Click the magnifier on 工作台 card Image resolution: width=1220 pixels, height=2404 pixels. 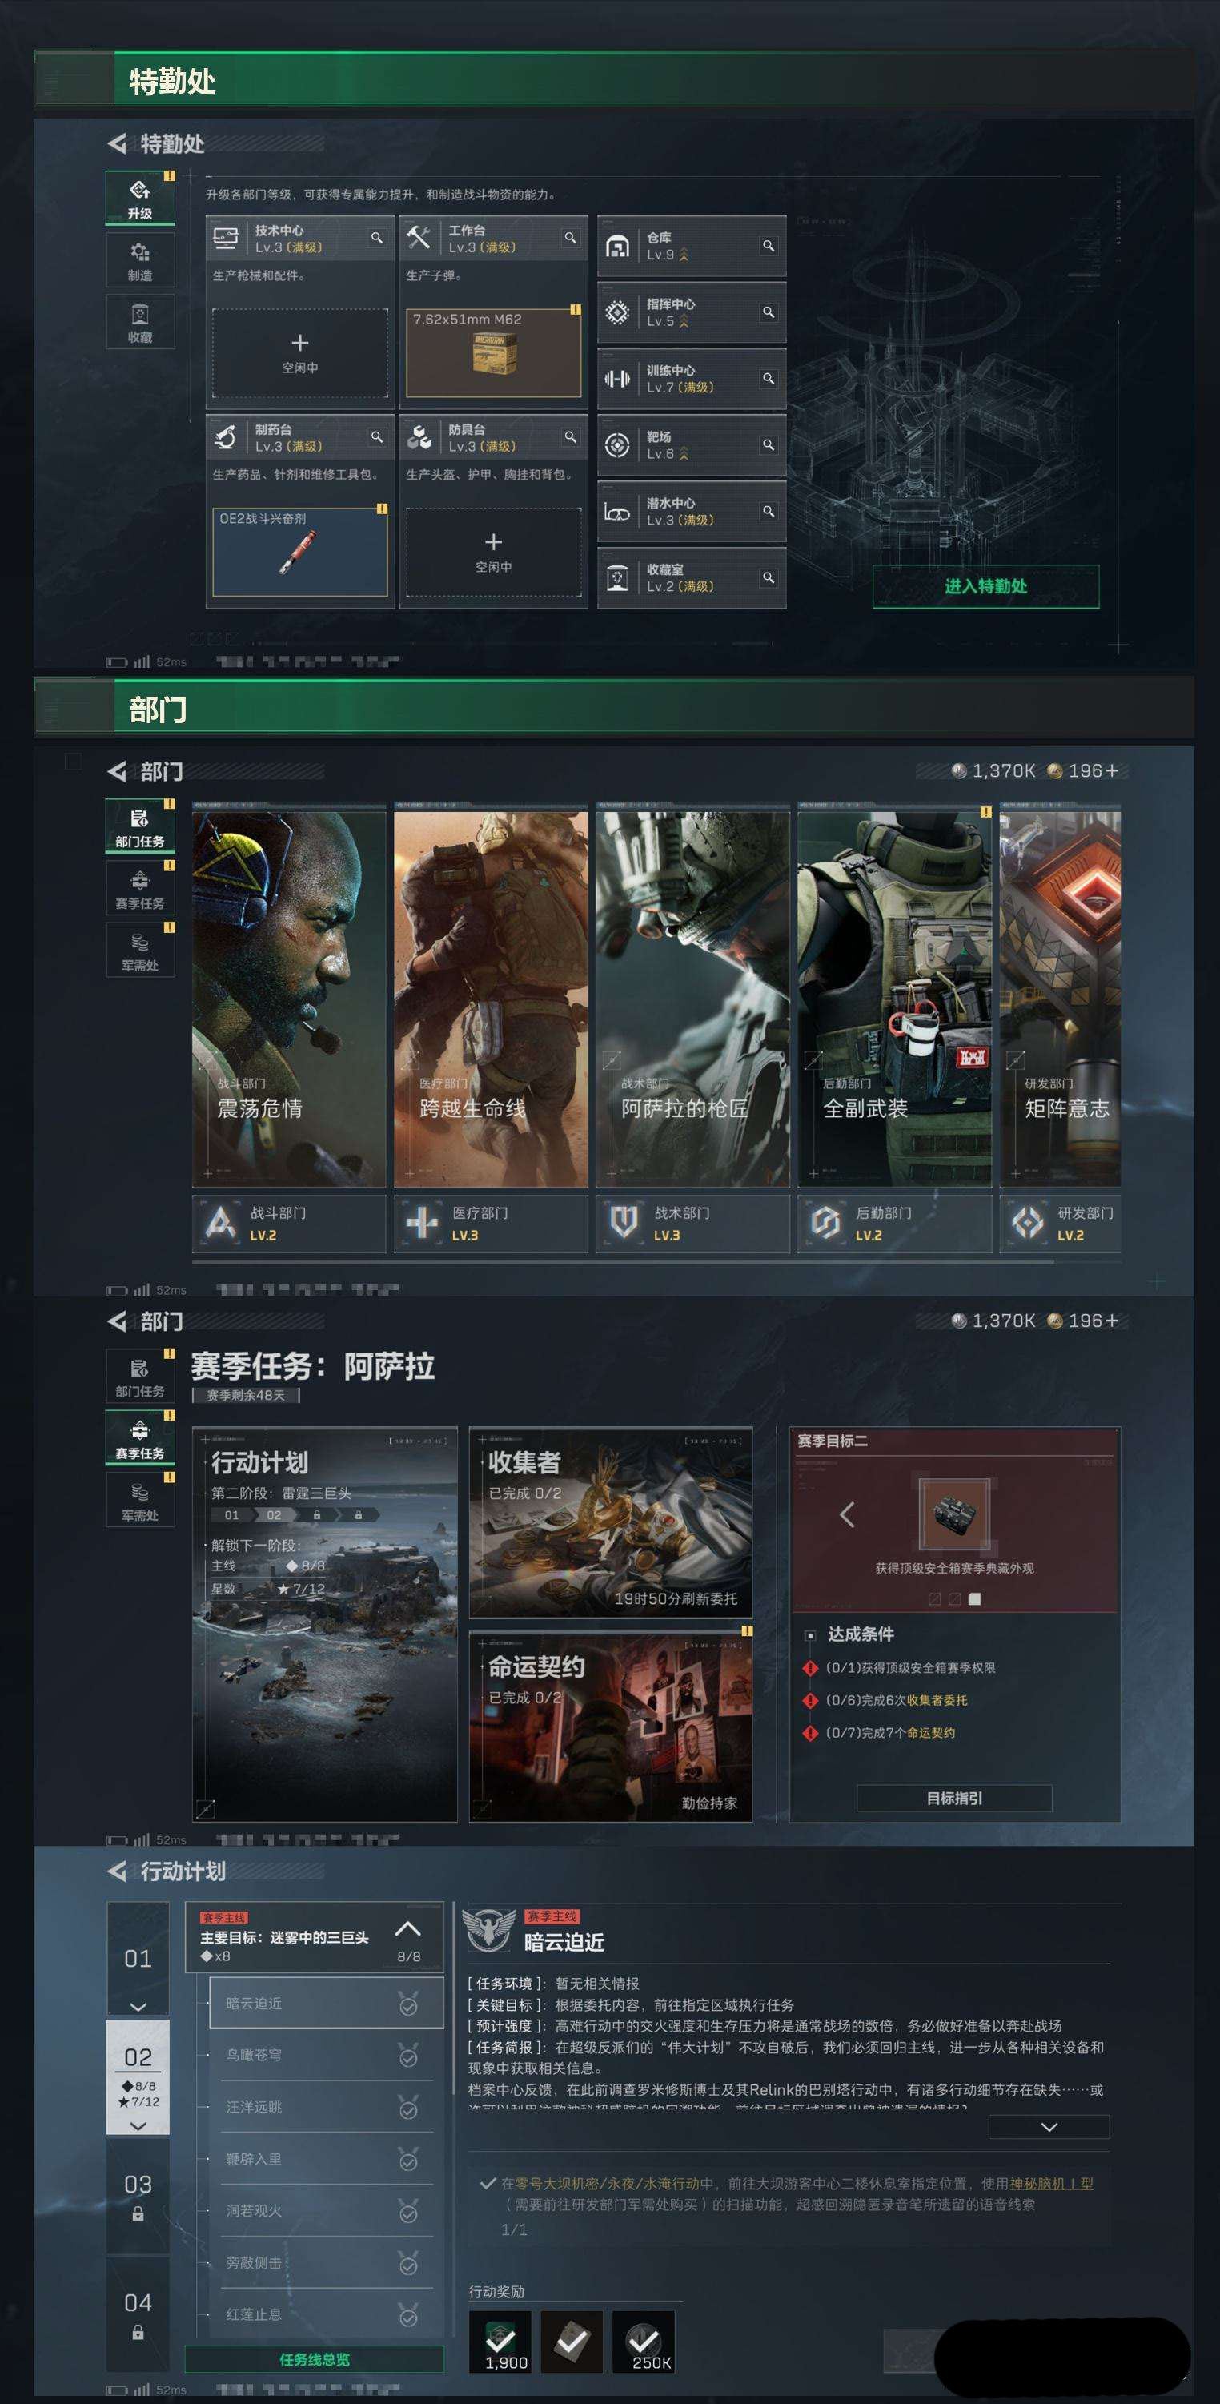pos(570,238)
